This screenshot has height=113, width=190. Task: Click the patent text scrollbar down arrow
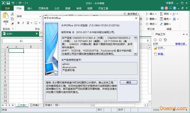[x=135, y=54]
